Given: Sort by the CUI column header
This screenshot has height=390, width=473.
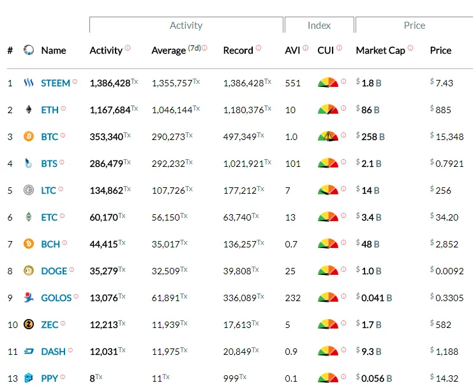Looking at the screenshot, I should click(326, 50).
